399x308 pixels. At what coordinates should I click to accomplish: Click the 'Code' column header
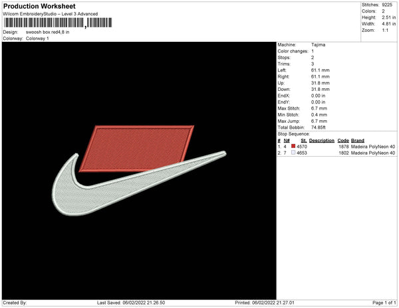[x=343, y=141]
